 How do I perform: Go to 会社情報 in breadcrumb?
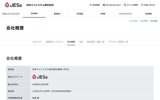(144, 21)
